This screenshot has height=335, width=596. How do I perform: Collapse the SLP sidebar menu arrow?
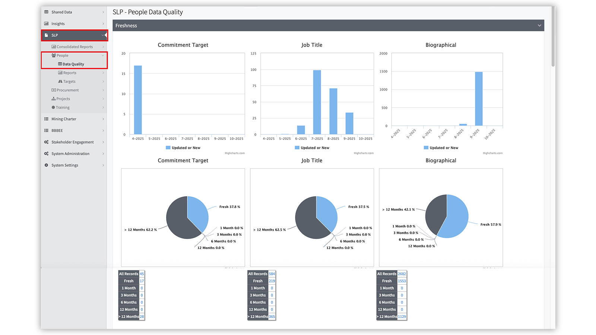pos(103,35)
